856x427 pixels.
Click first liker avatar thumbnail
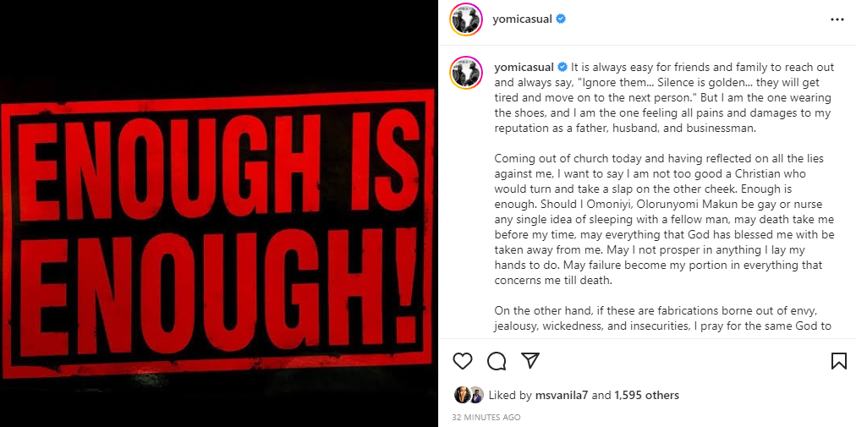(x=462, y=395)
